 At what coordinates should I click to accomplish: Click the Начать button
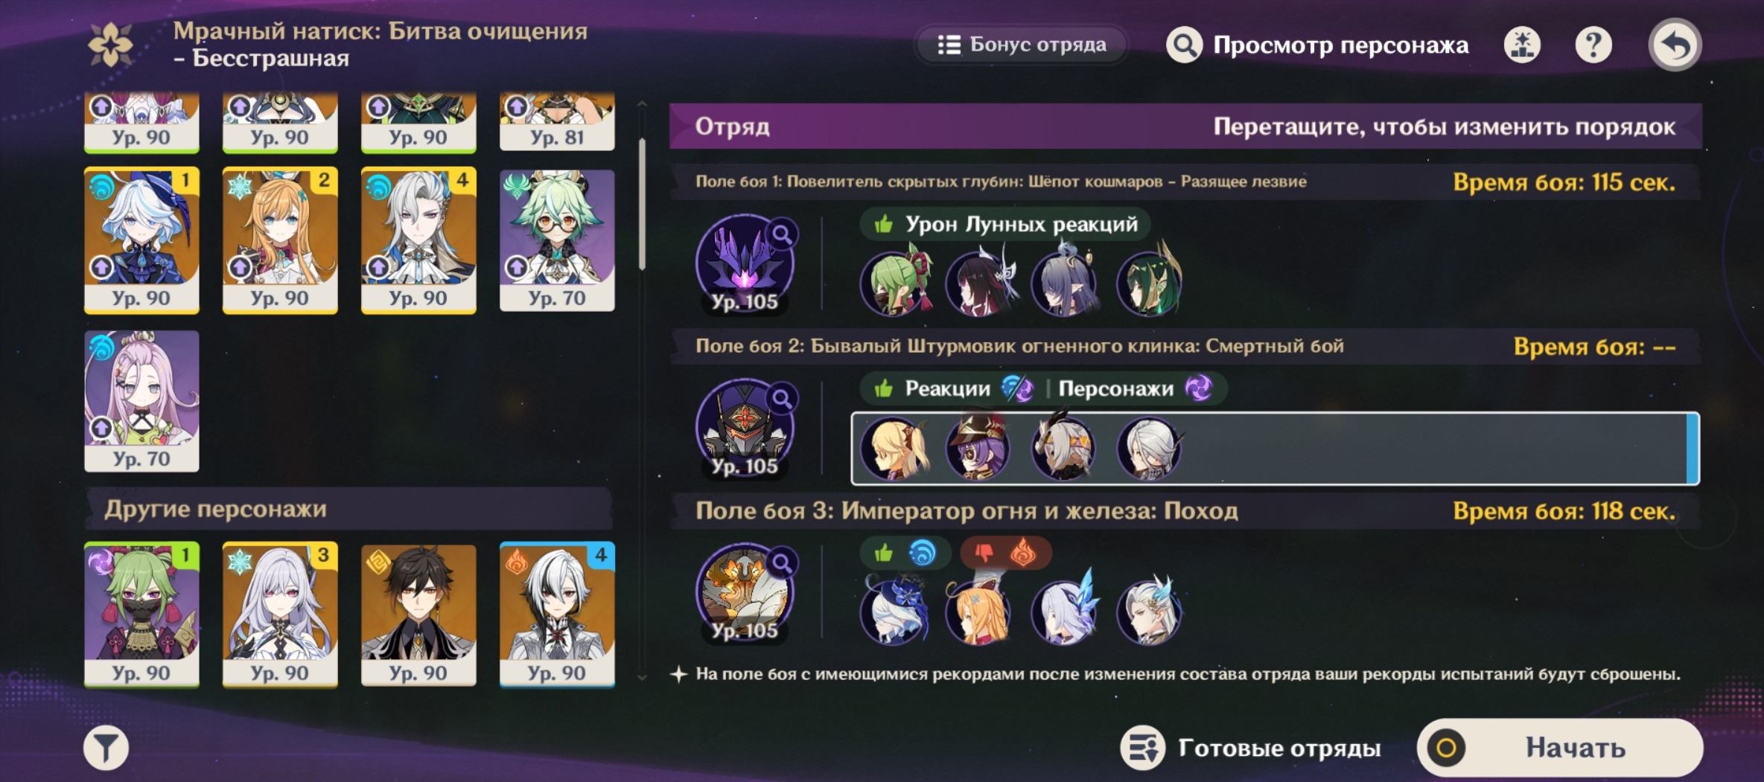point(1560,748)
